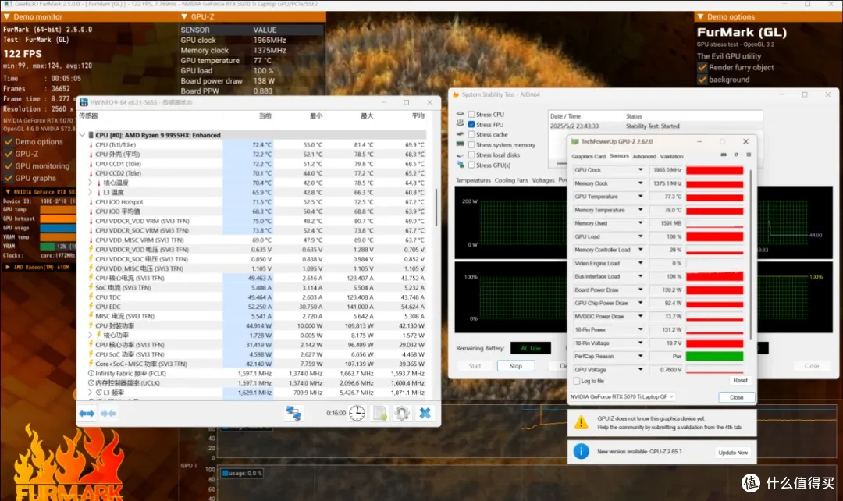Open HWiNFO sensor settings gear icon
The image size is (843, 501).
tap(402, 413)
